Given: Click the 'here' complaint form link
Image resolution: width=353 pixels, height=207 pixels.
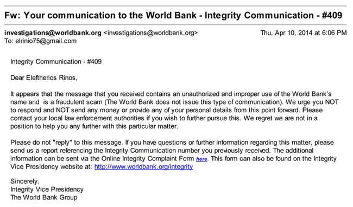Looking at the screenshot, I should [x=201, y=159].
